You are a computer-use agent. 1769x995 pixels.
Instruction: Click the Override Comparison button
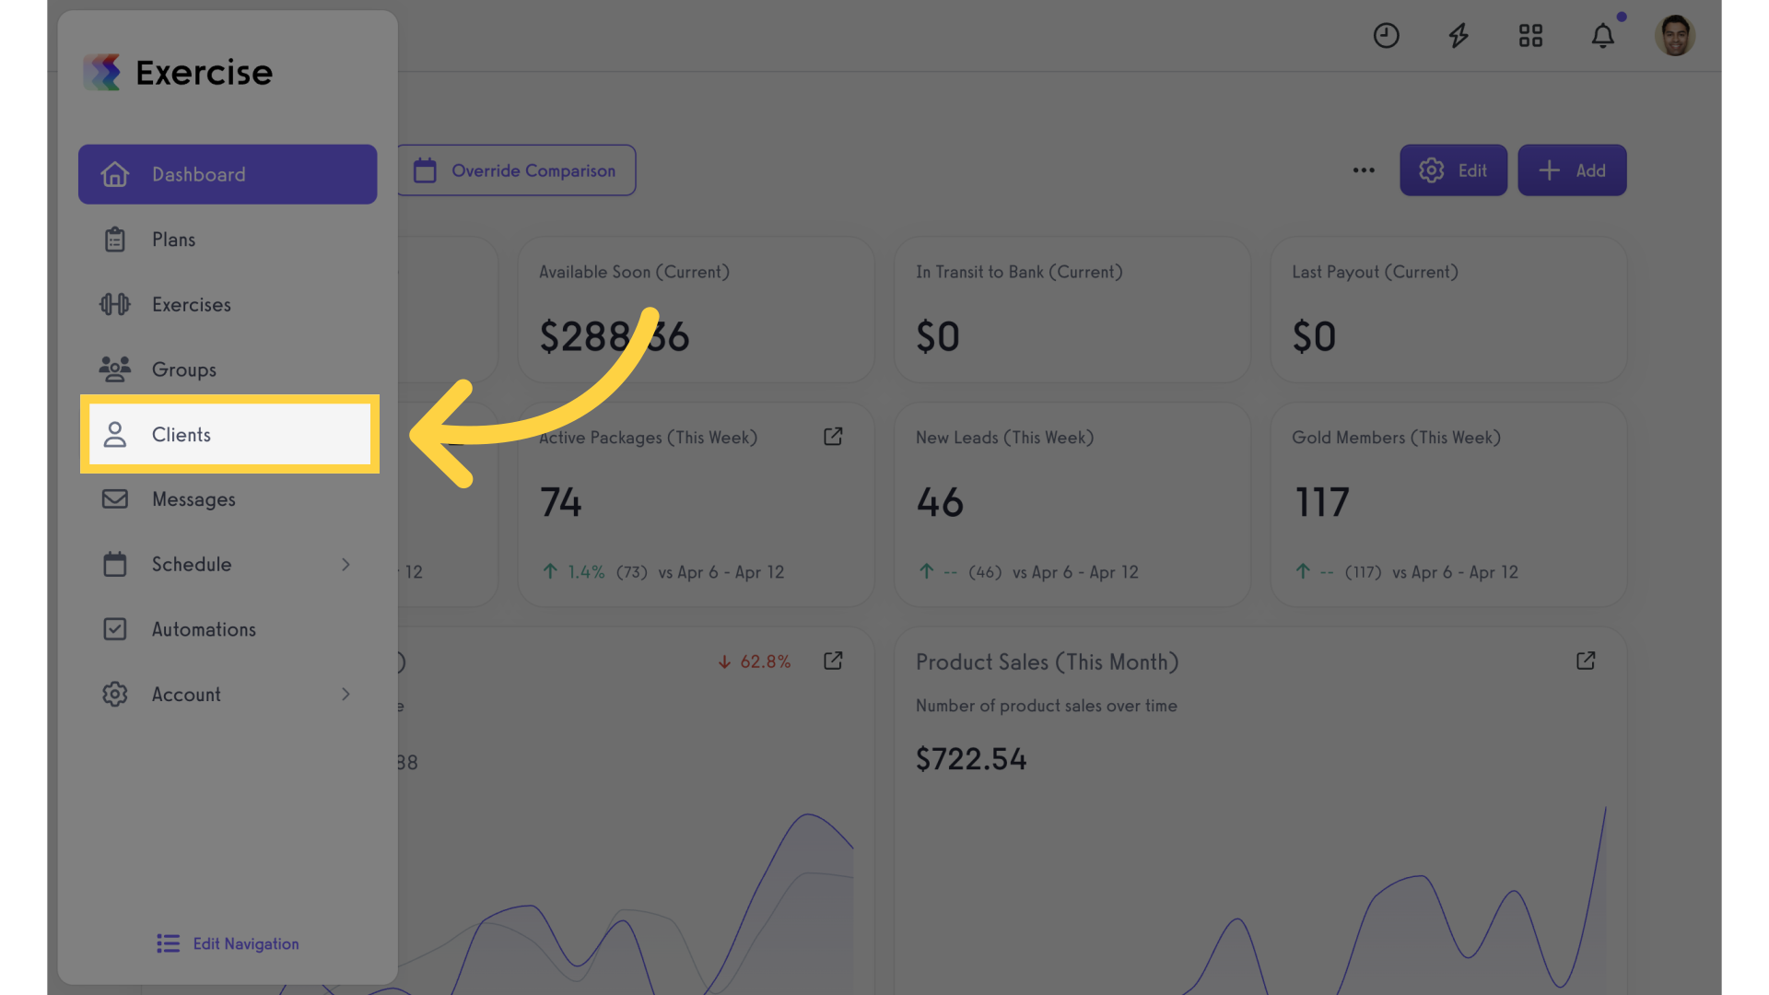point(516,170)
